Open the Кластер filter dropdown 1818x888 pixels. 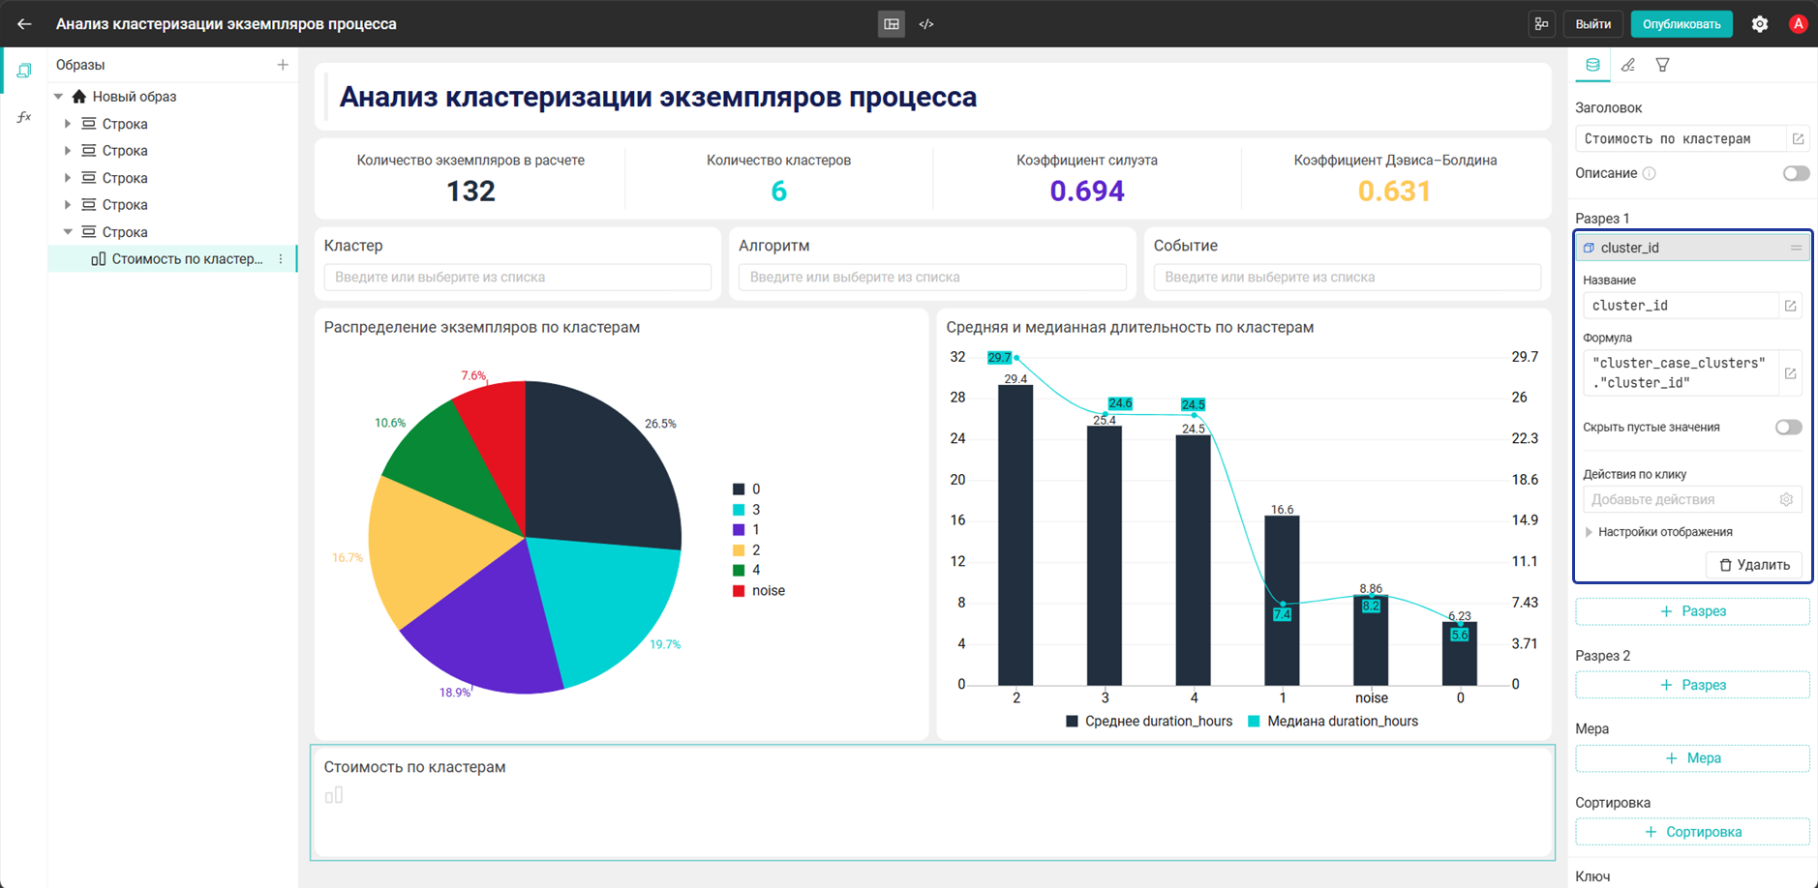(x=517, y=278)
